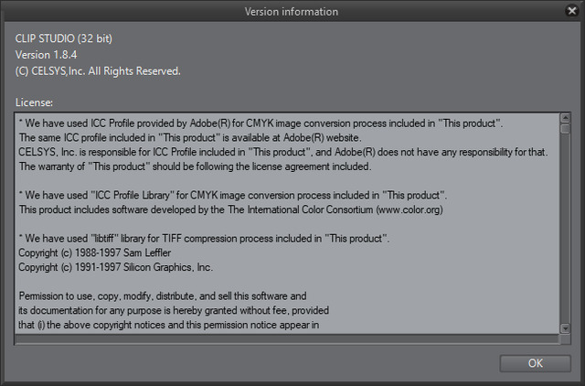Click the CELSYS All Rights Reserved line
The image size is (585, 386).
[98, 70]
